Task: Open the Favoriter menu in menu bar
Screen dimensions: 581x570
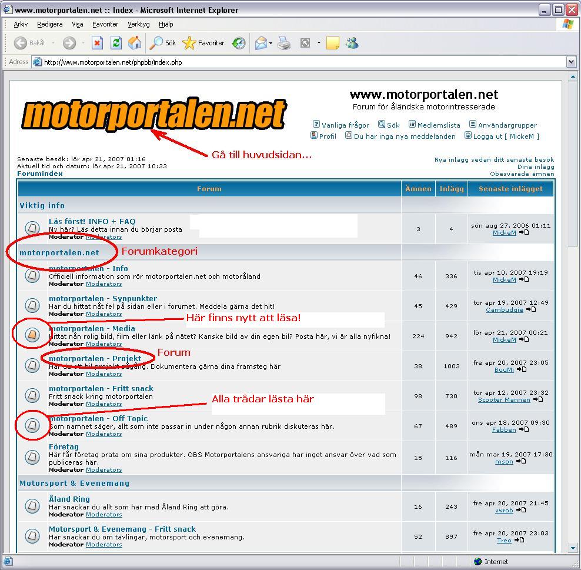Action: [105, 25]
